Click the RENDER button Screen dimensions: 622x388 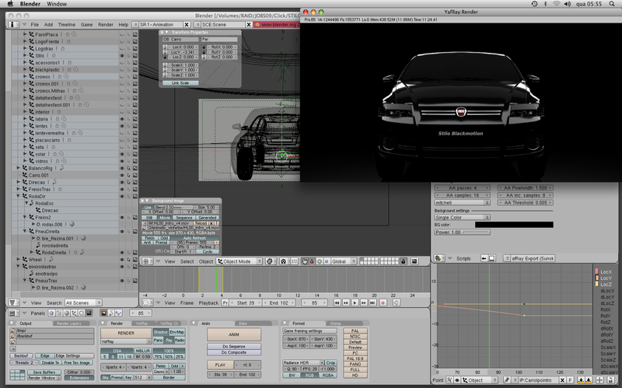click(x=126, y=334)
